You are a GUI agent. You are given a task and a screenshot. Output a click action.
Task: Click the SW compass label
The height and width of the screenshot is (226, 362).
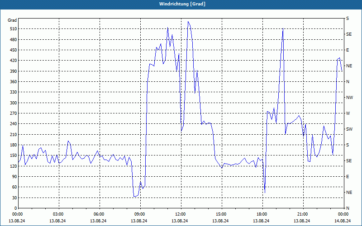(349, 129)
